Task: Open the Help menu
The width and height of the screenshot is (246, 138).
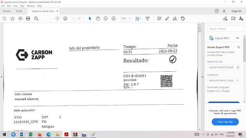Action: (x=39, y=6)
